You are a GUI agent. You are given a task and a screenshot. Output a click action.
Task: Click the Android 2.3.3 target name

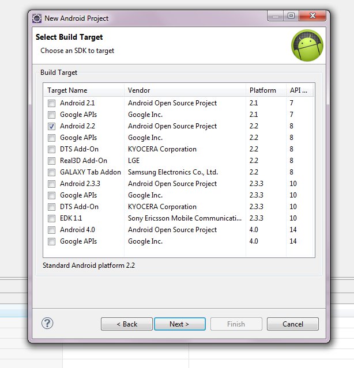click(80, 184)
